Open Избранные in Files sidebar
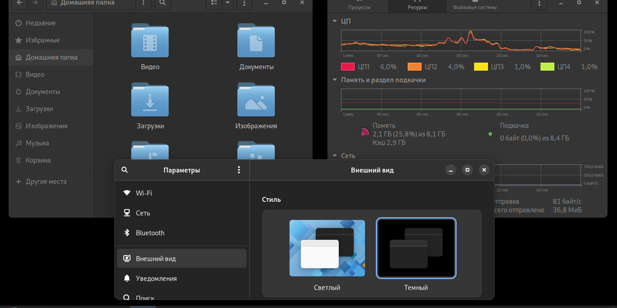 coord(51,40)
